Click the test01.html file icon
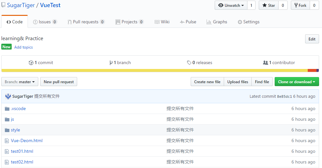 point(7,151)
